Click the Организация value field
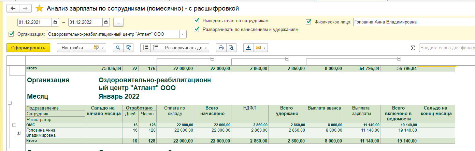 (x=113, y=34)
